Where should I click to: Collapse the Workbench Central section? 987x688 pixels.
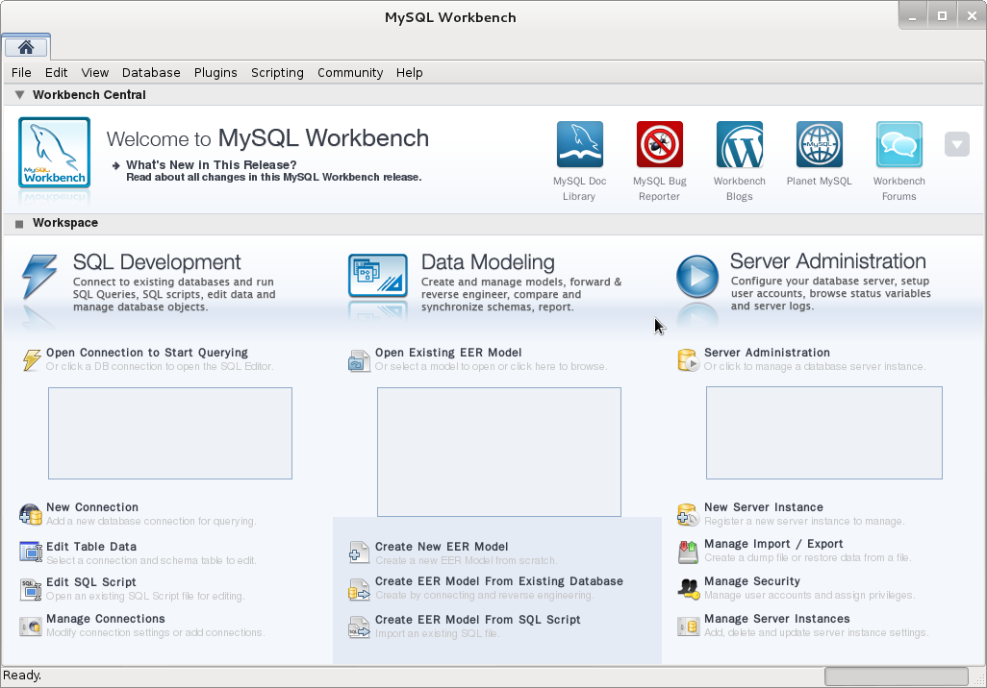point(19,95)
